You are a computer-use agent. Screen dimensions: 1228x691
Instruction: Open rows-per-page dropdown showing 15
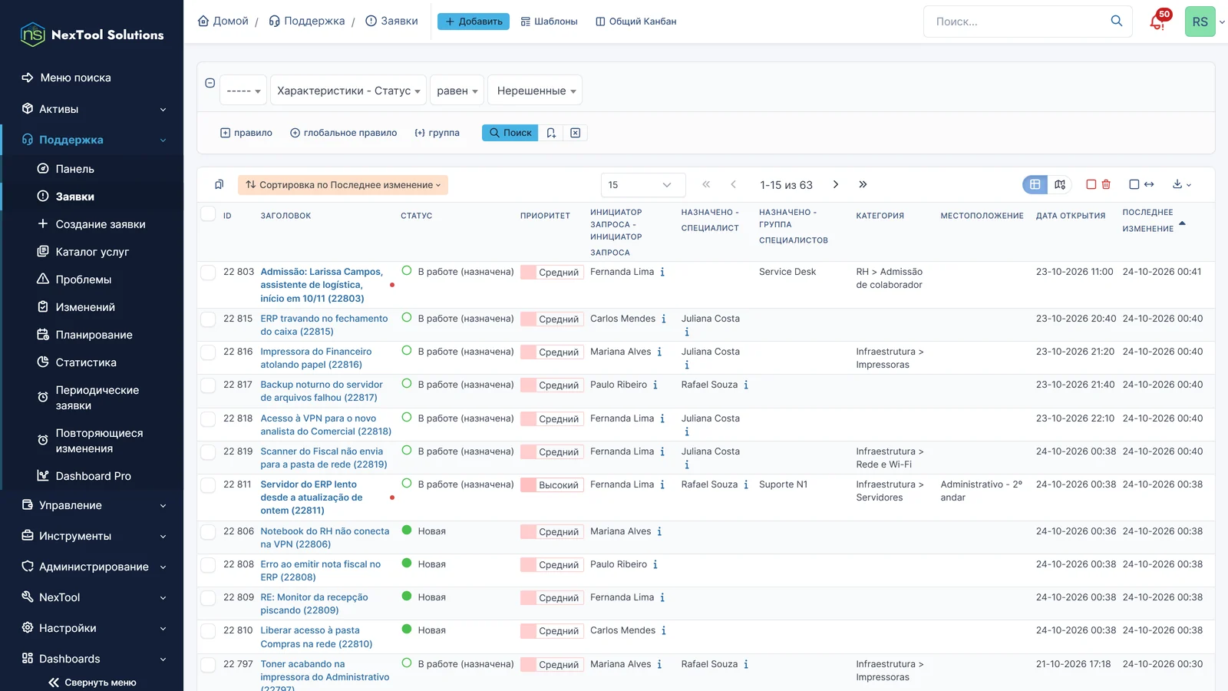point(639,185)
